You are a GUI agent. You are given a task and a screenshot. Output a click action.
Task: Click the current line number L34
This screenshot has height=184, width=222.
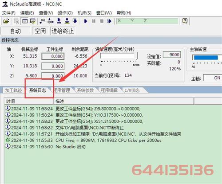click(128, 75)
